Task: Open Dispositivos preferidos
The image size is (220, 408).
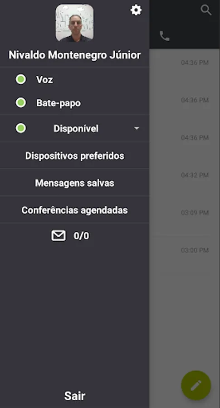Action: pyautogui.click(x=75, y=155)
